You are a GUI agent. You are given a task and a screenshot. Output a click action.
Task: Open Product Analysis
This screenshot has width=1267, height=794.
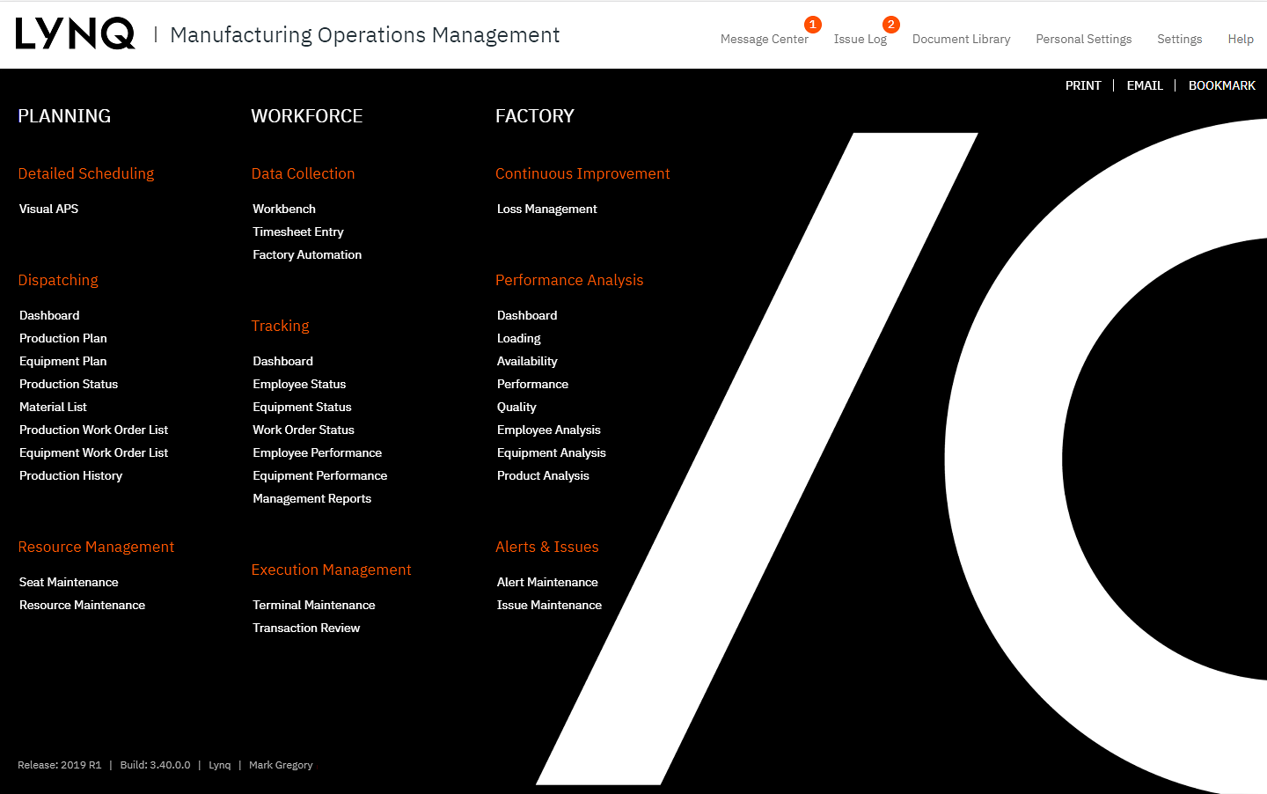543,475
